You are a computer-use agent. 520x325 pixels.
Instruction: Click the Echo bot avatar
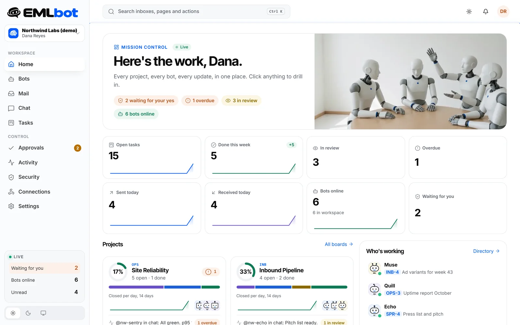(x=374, y=310)
